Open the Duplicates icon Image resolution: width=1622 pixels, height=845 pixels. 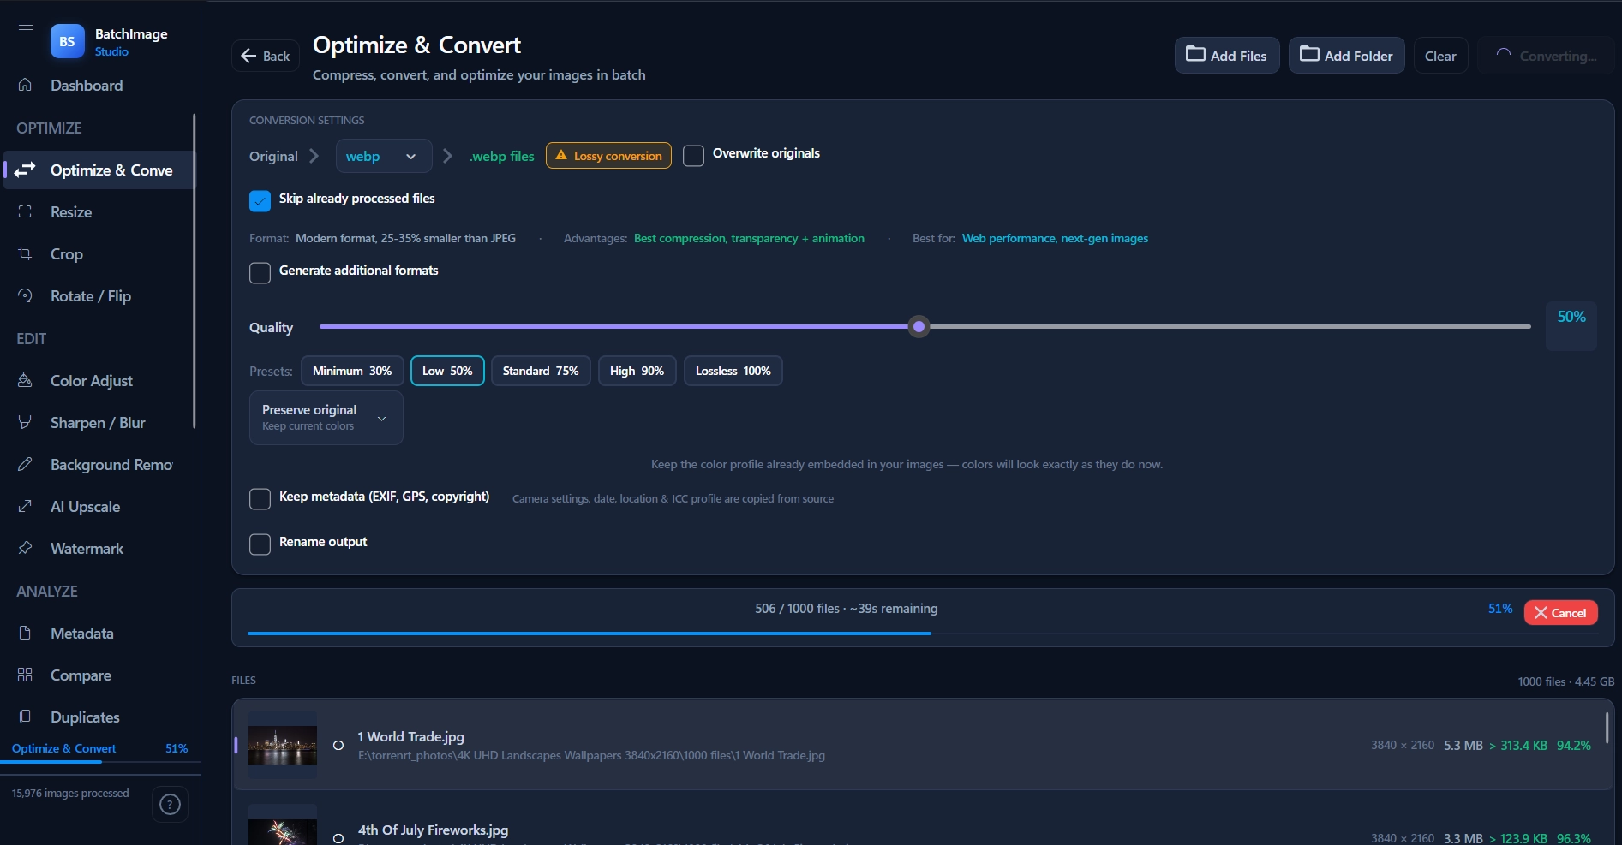click(25, 717)
